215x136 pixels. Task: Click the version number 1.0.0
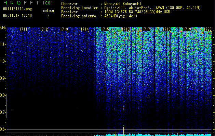[46, 3]
